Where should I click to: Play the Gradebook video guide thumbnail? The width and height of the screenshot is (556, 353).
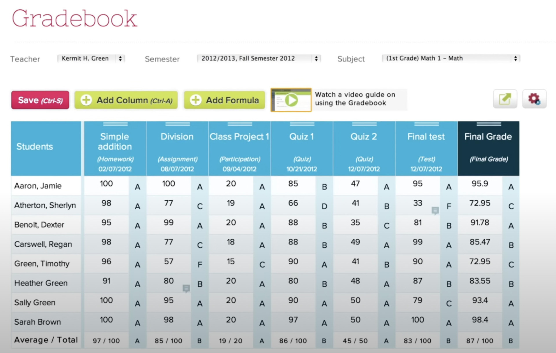coord(291,100)
